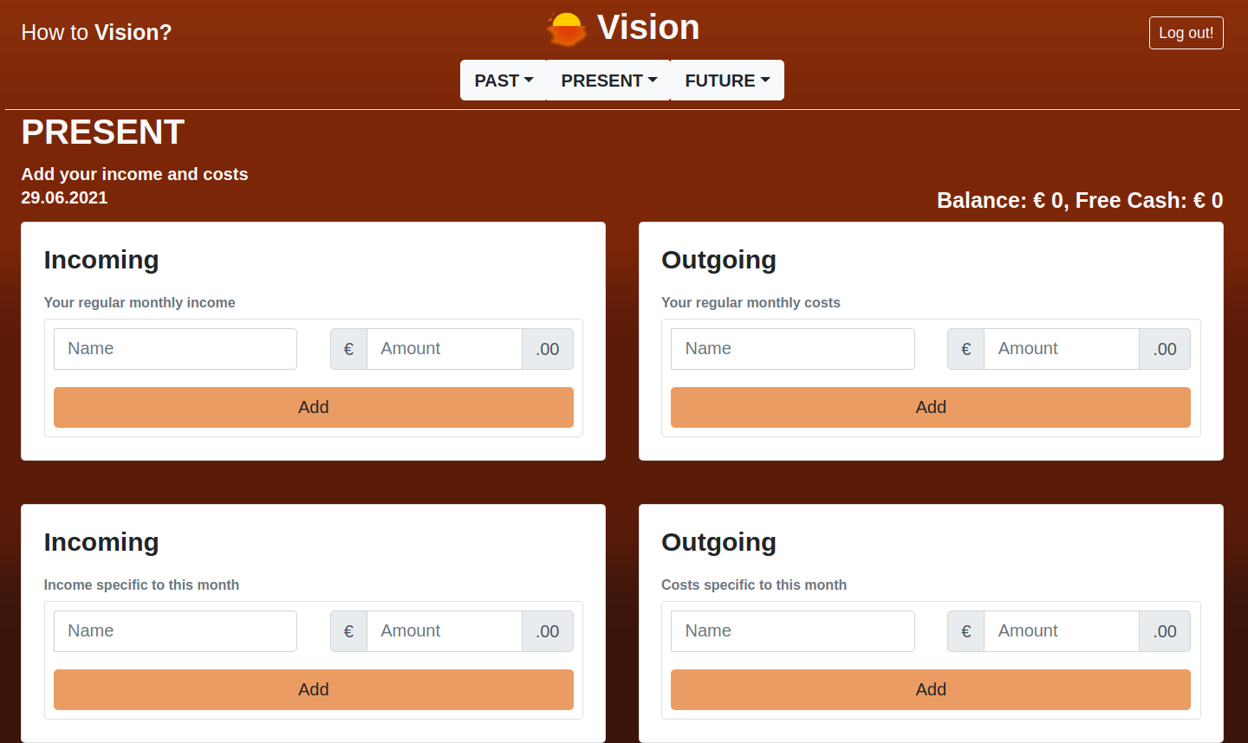Viewport: 1248px width, 743px height.
Task: Select Name field for income specific to month
Action: point(175,631)
